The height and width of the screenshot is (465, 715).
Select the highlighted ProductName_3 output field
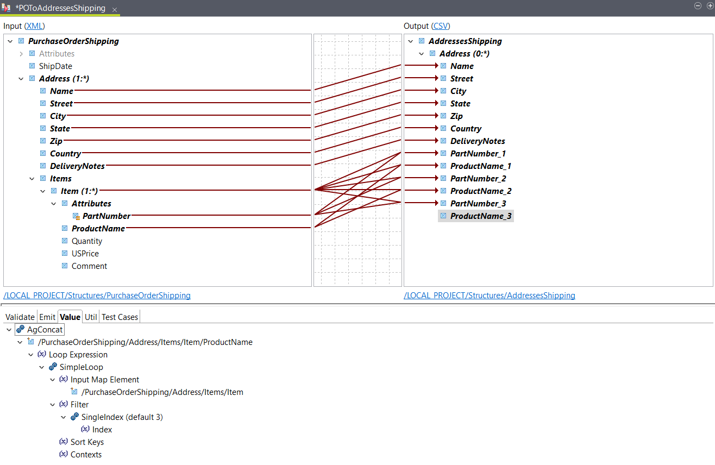click(481, 216)
